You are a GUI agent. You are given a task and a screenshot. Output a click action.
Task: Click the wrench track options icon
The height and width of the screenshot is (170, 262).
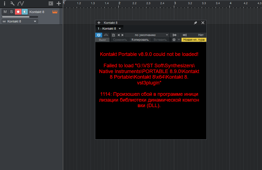point(12,3)
